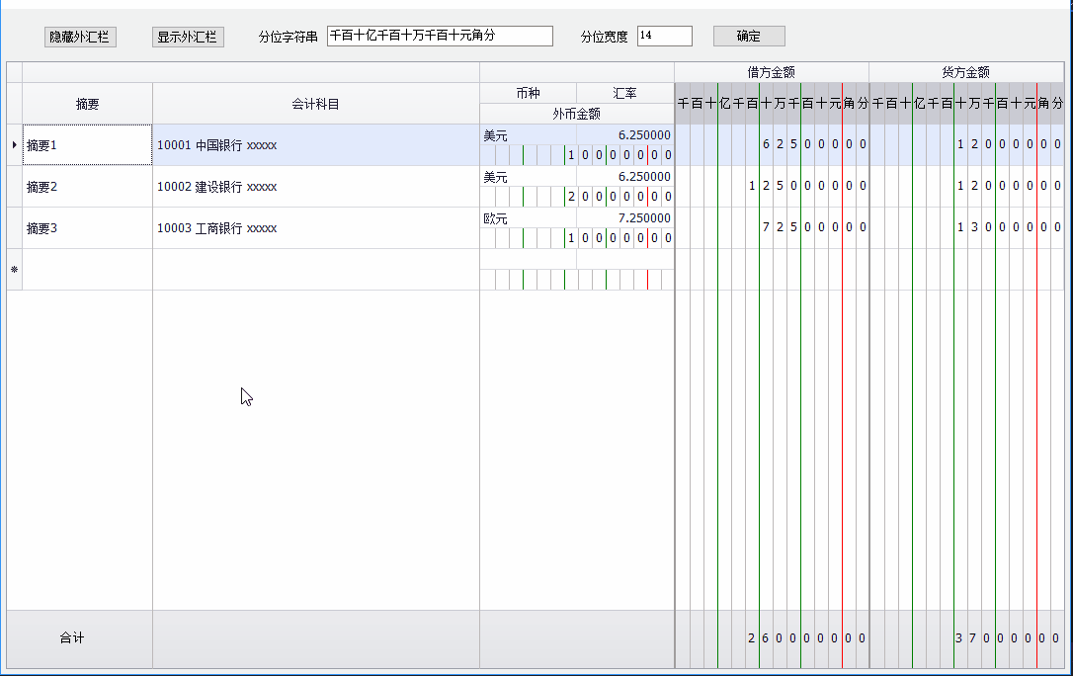The height and width of the screenshot is (676, 1073).
Task: Click account 10003 工商银行 cell
Action: [315, 228]
